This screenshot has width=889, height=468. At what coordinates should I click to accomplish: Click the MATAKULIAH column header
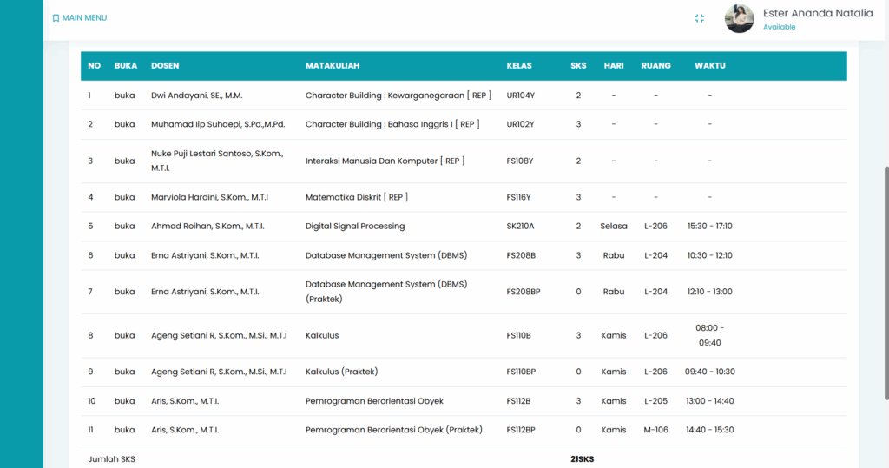333,66
